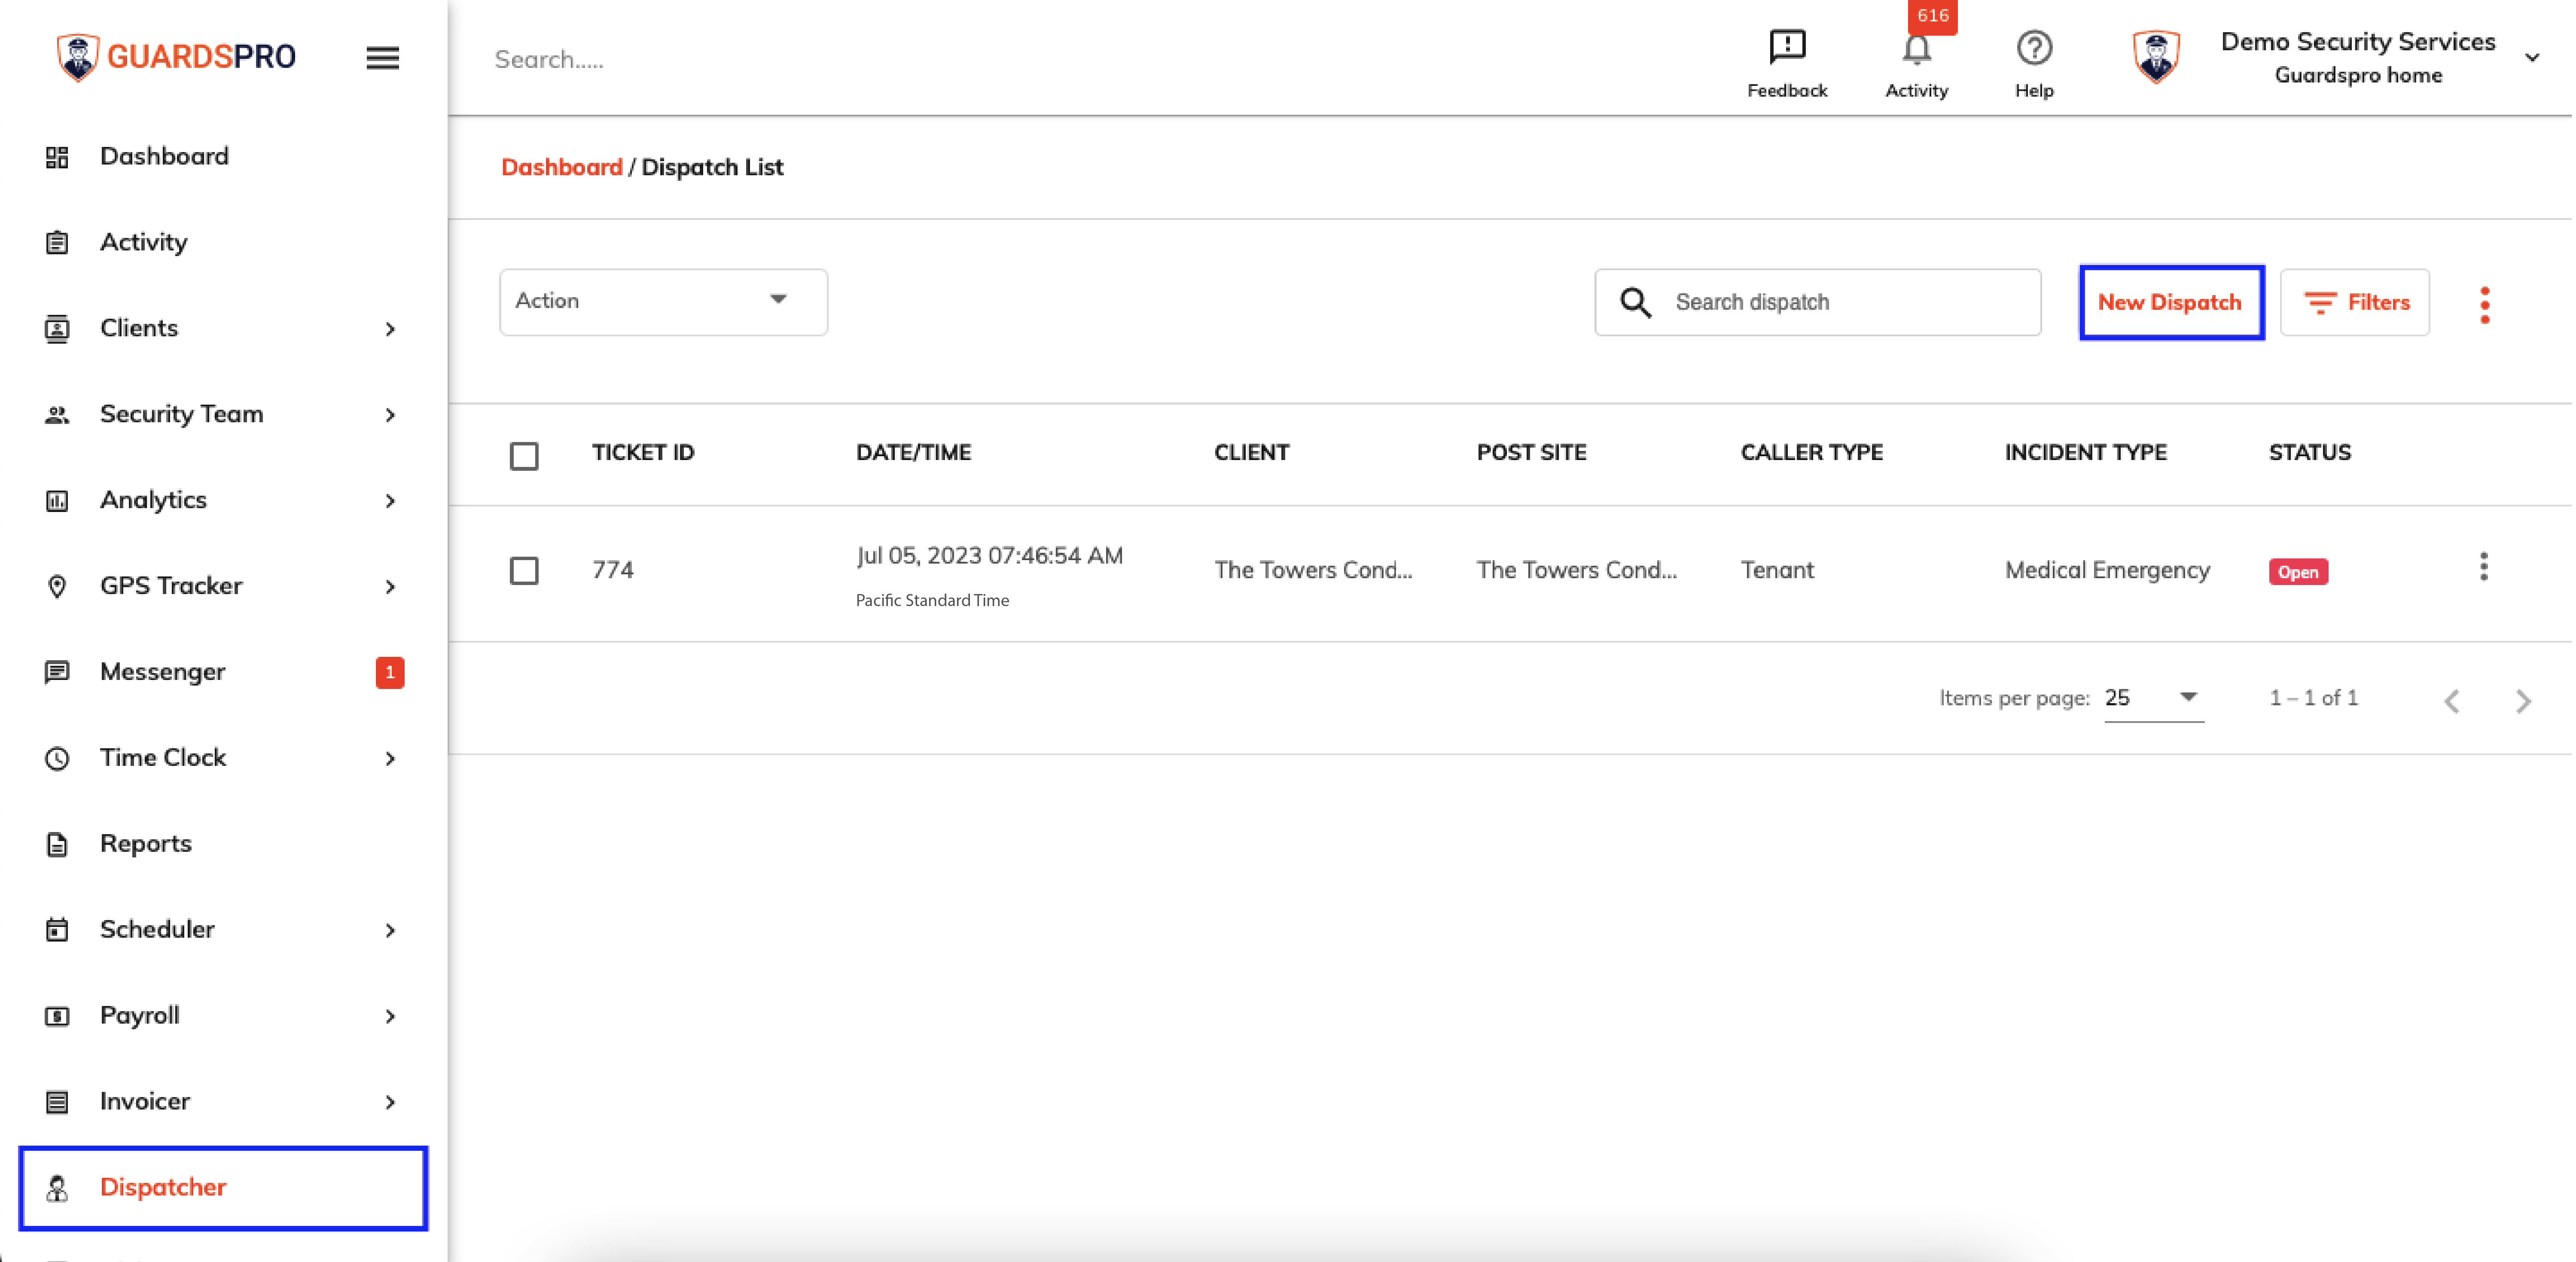Select the Activity sidebar item
This screenshot has height=1262, width=2576.
click(x=143, y=241)
